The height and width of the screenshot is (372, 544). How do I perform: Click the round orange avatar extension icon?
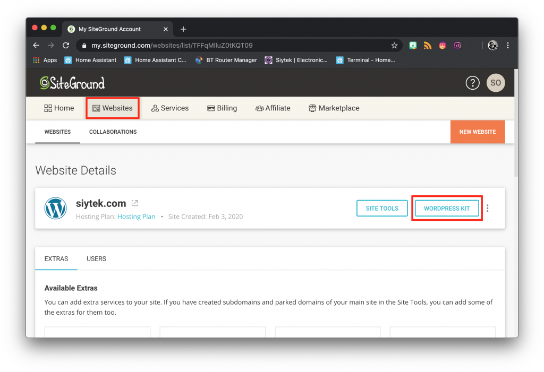[x=443, y=46]
